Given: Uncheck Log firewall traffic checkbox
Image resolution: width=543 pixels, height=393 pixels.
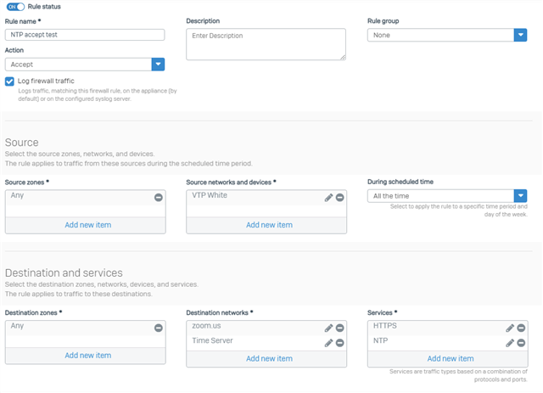Looking at the screenshot, I should (9, 81).
